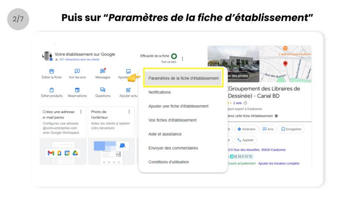
Task: Click L'authentique Eaubonne orange map marker
Action: (285, 48)
